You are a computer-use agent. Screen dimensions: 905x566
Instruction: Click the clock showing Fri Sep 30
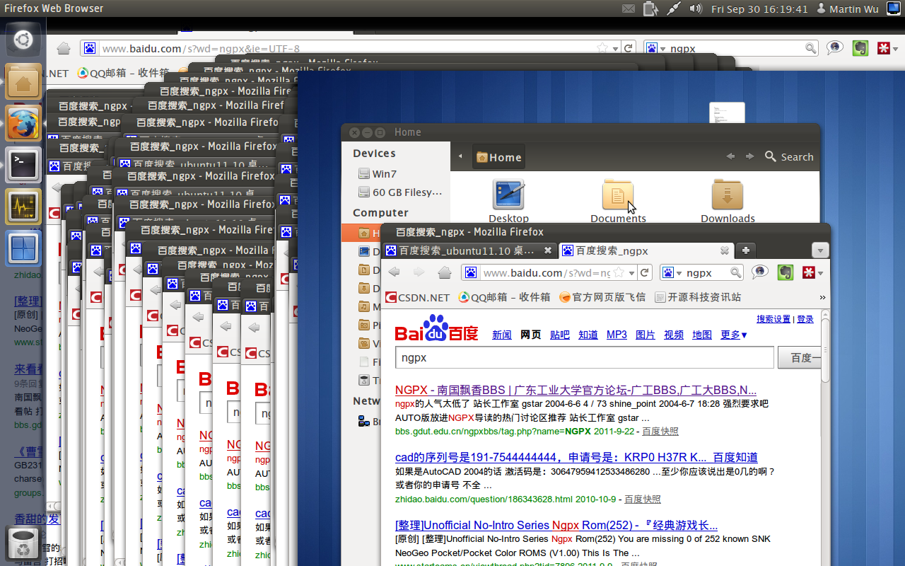coord(759,8)
